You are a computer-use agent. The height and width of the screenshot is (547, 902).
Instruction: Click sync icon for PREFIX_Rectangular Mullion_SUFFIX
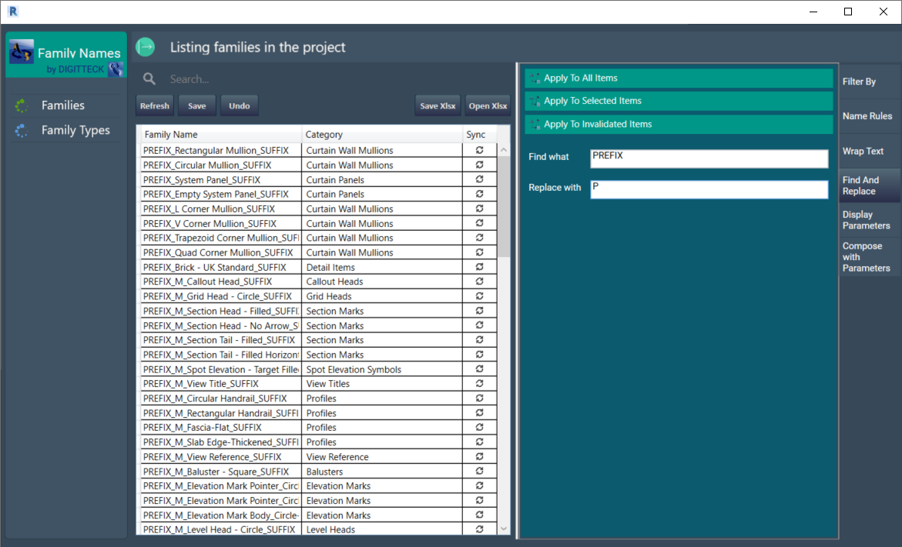(479, 150)
